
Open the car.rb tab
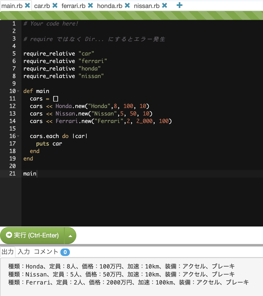[42, 6]
